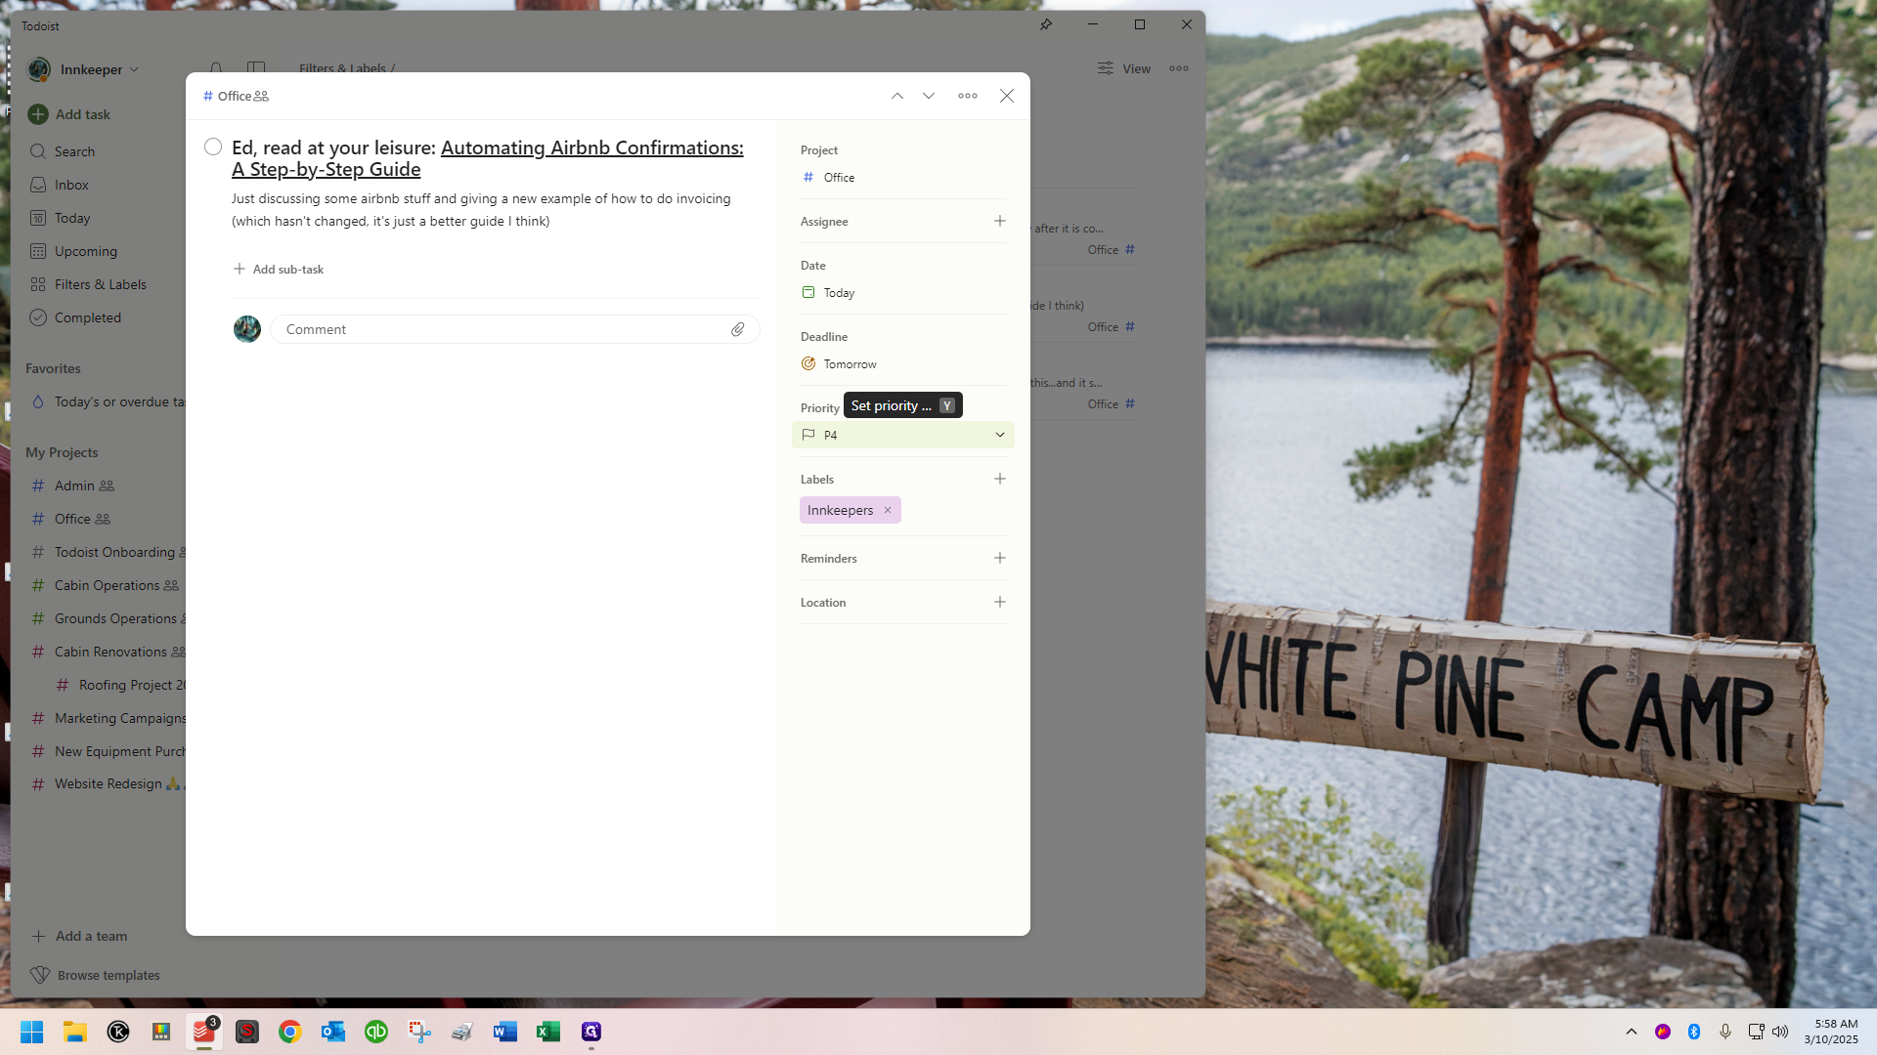The width and height of the screenshot is (1877, 1055).
Task: Open the View options
Action: 1124,68
